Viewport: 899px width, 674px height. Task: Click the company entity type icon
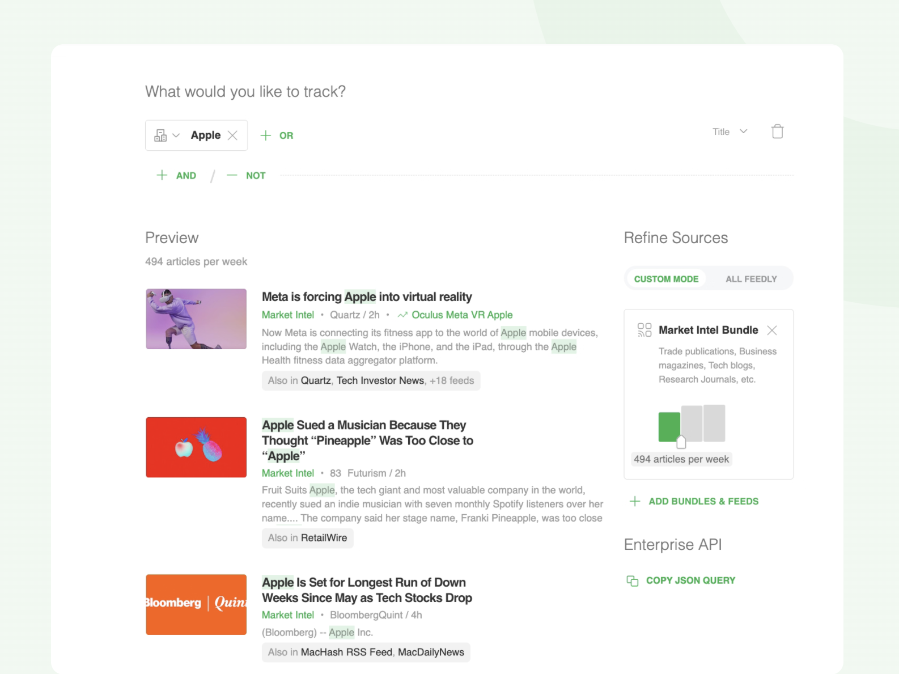(160, 135)
